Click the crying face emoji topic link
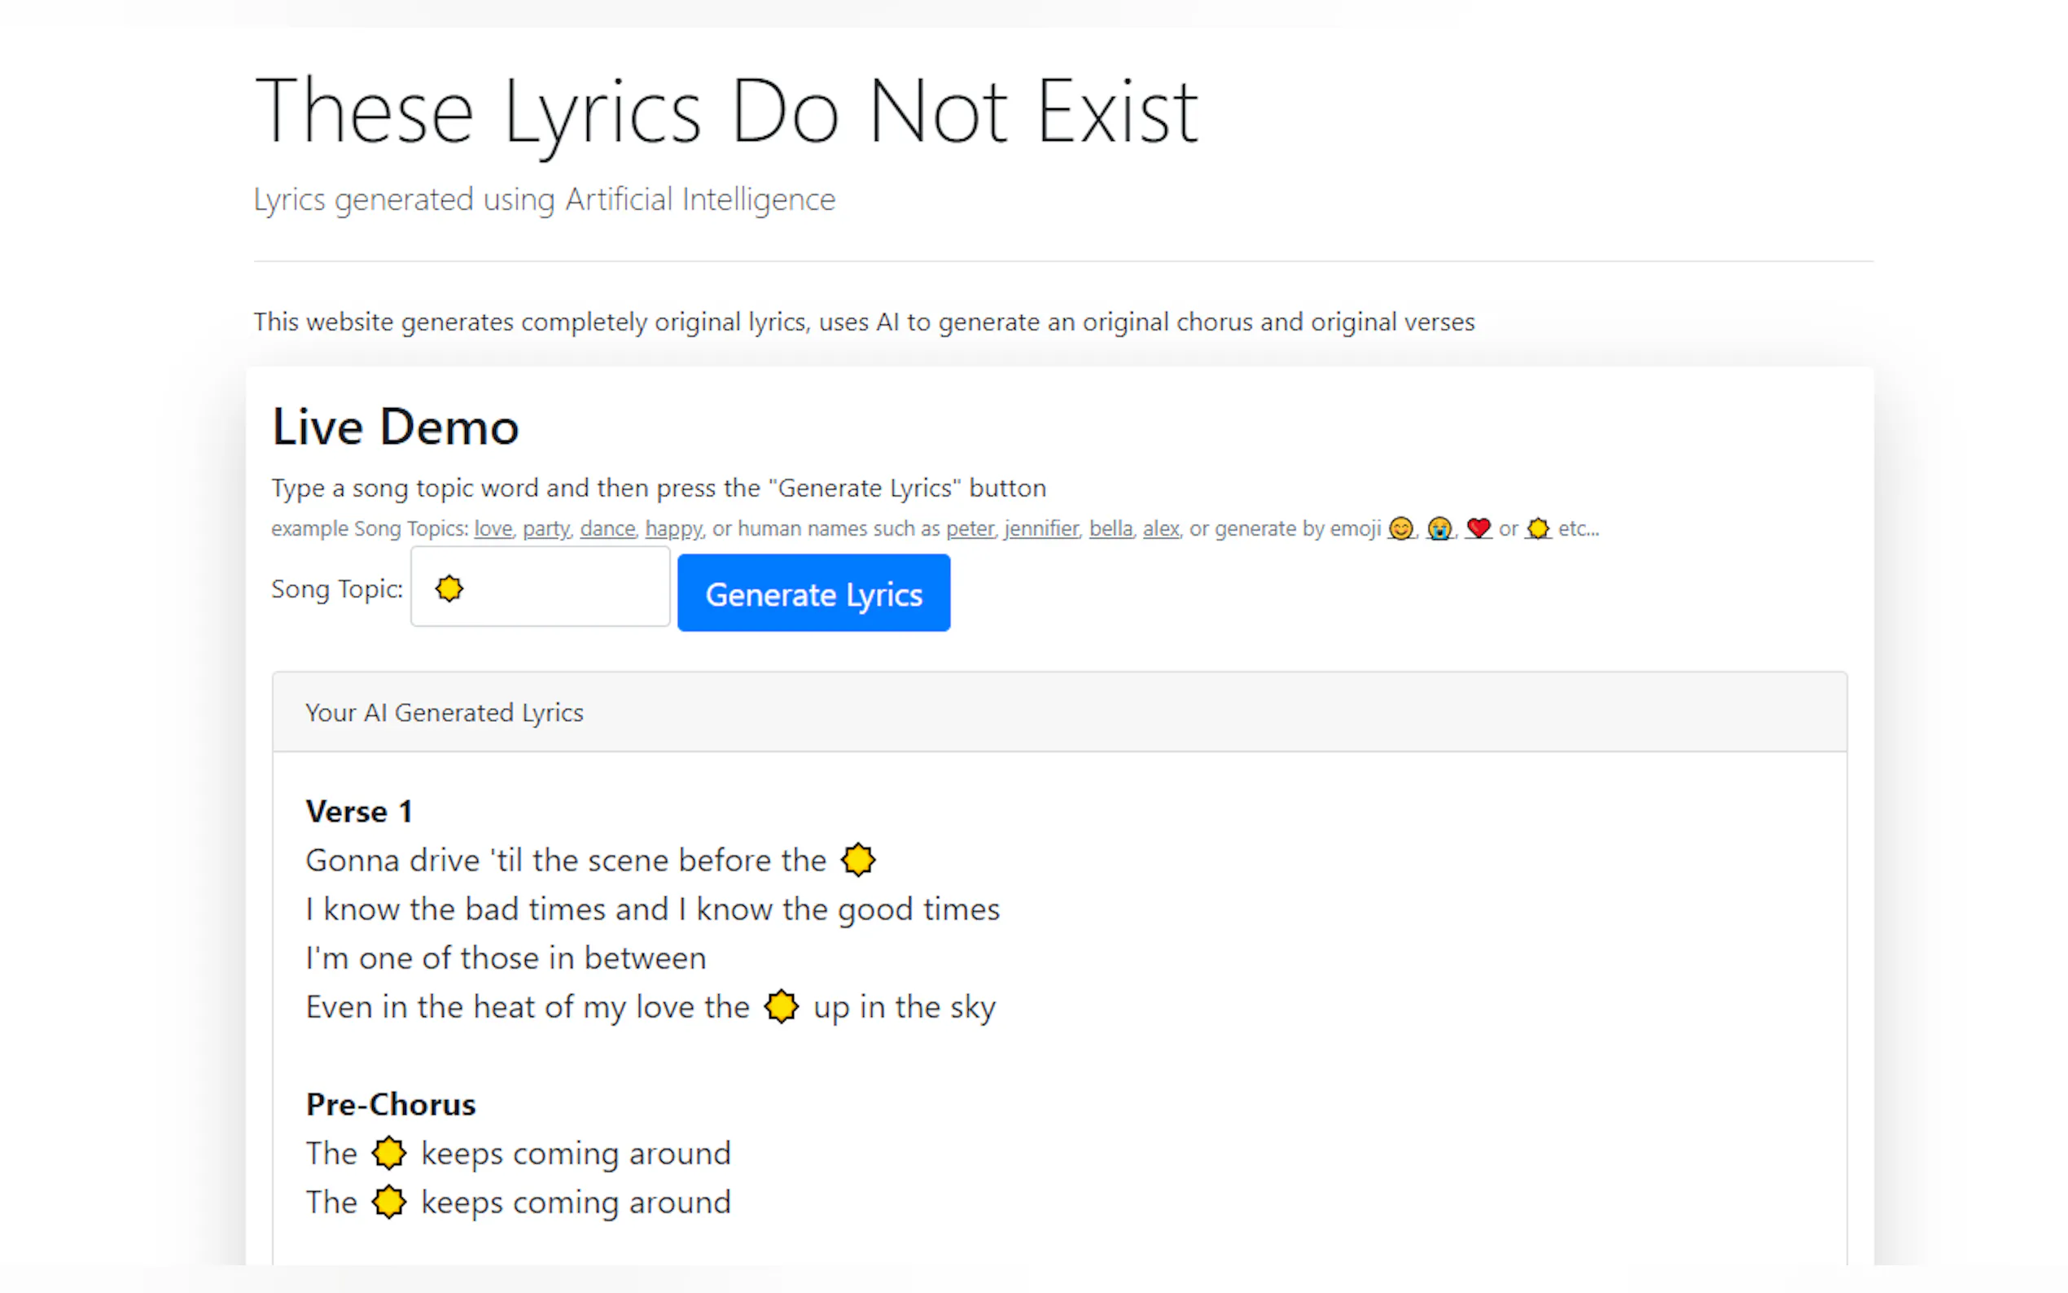 point(1439,528)
